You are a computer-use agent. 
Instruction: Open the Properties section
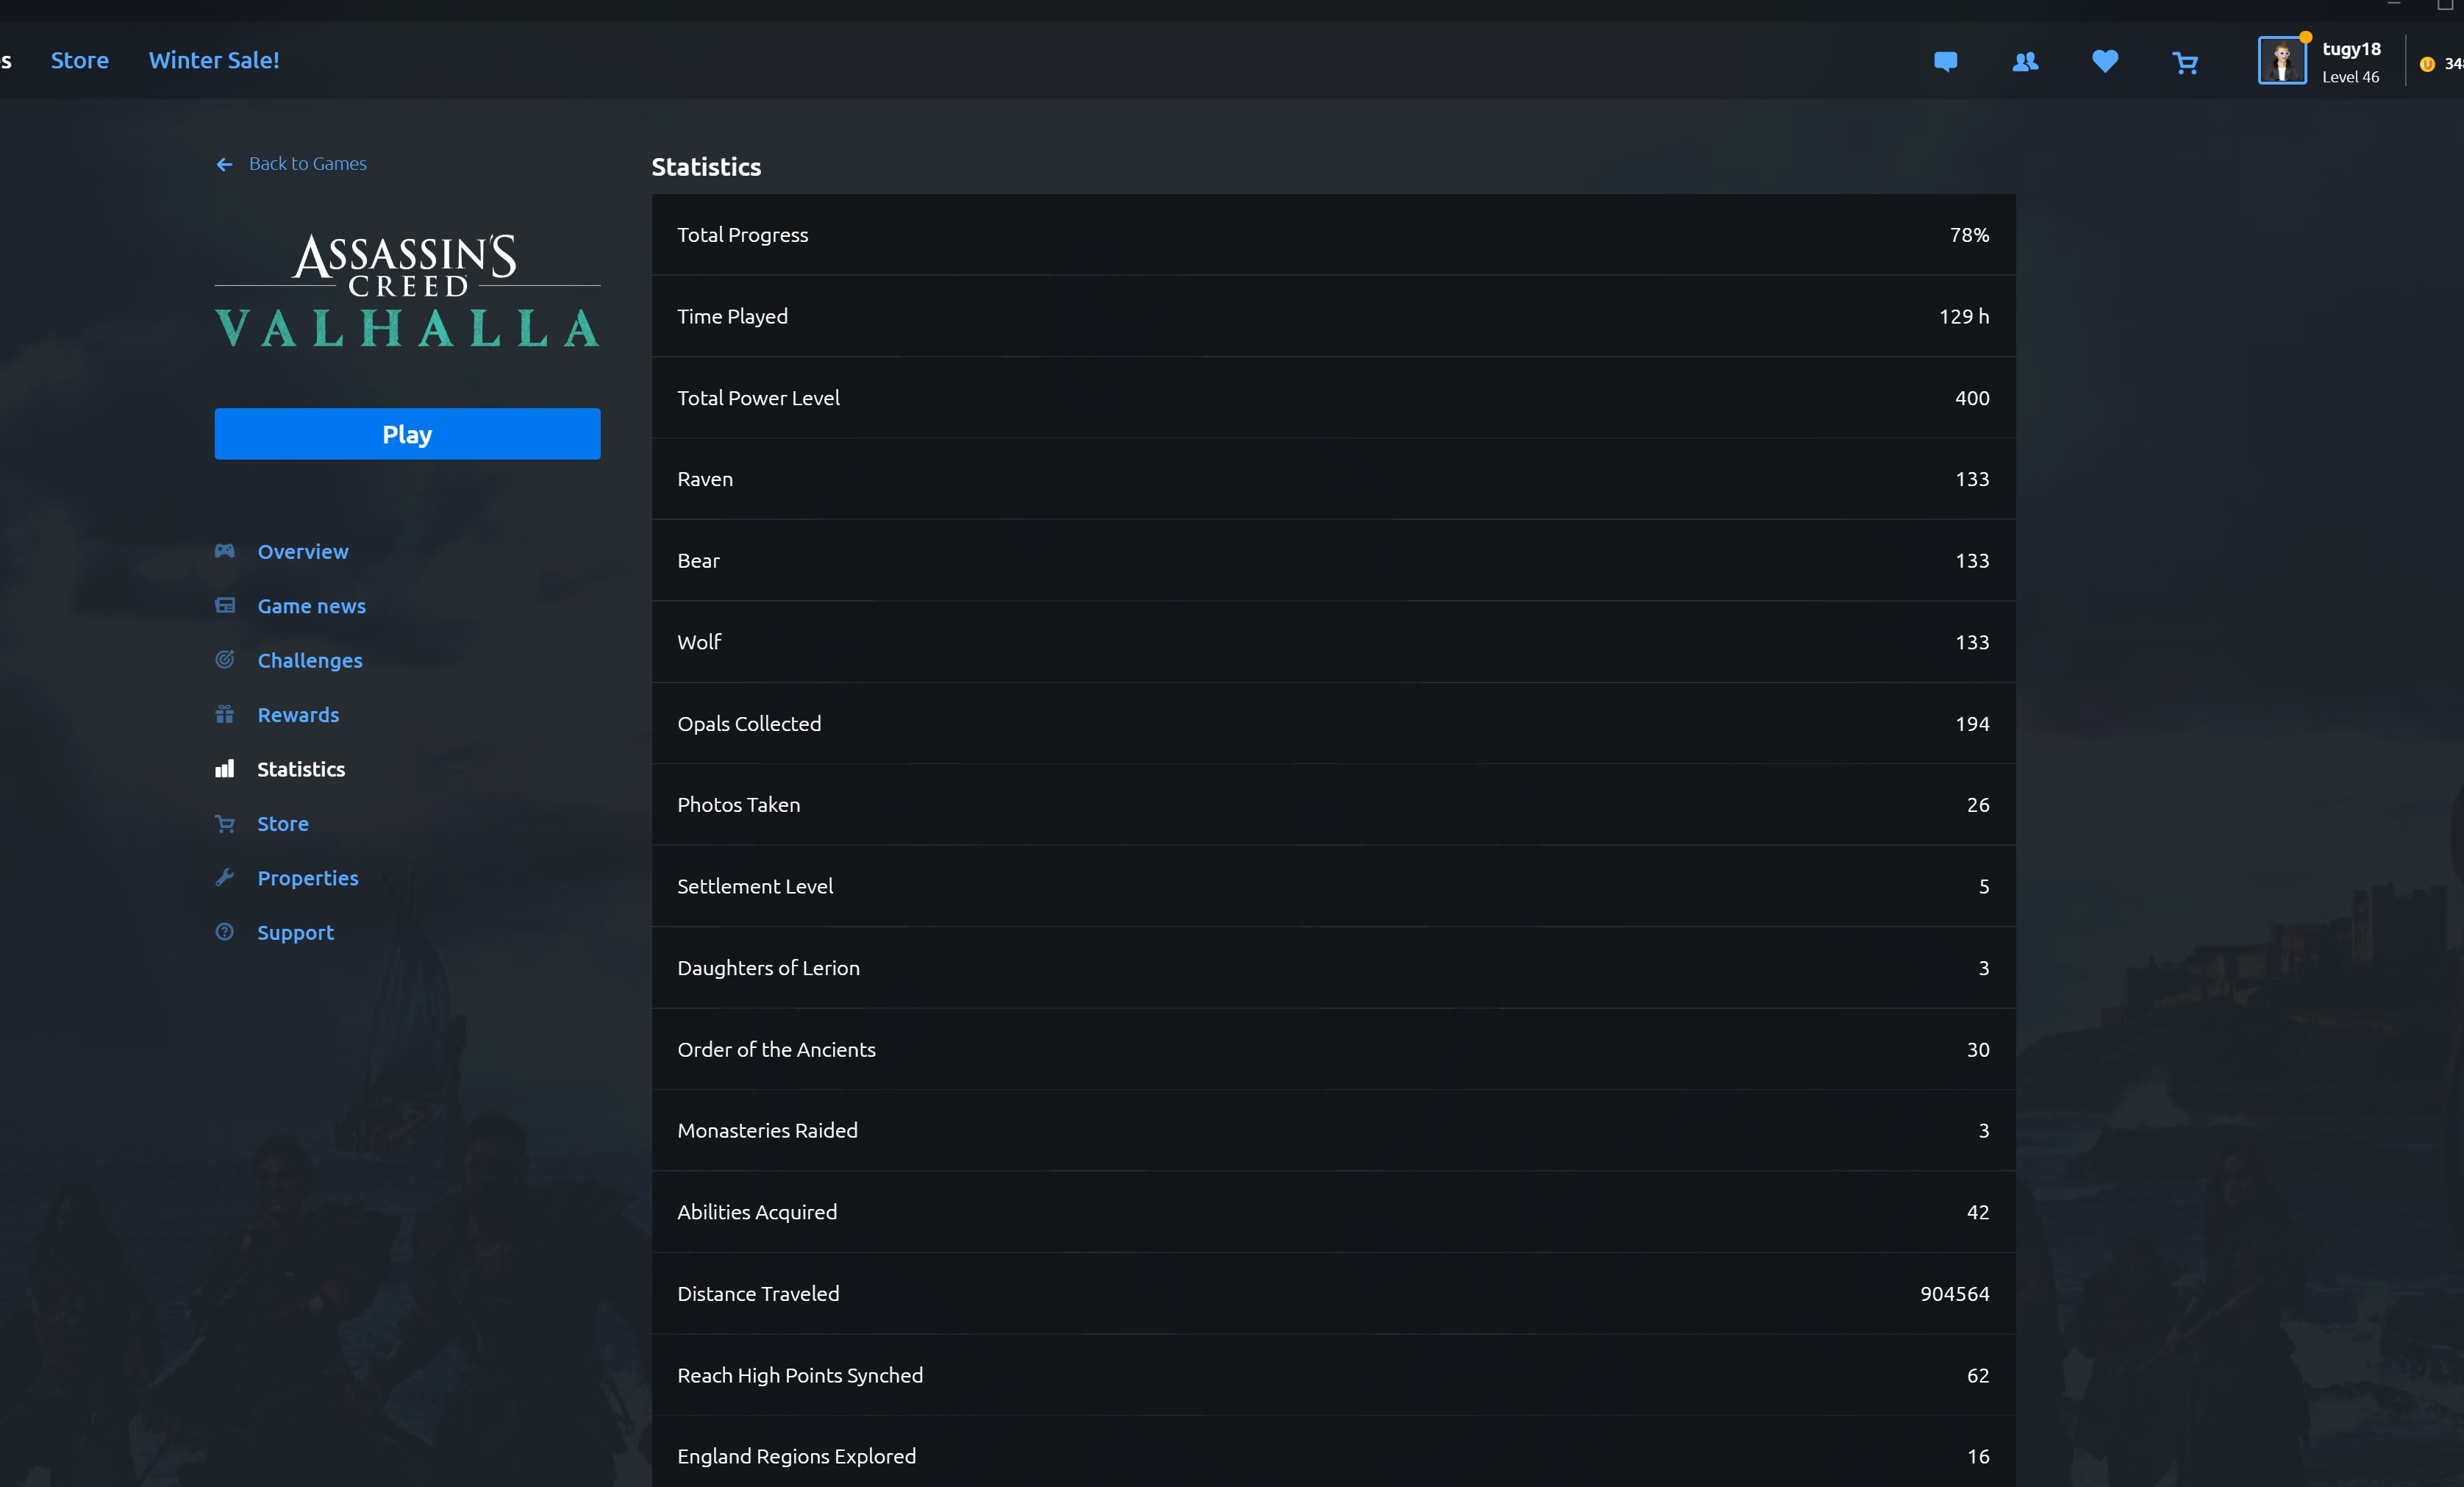(x=308, y=878)
